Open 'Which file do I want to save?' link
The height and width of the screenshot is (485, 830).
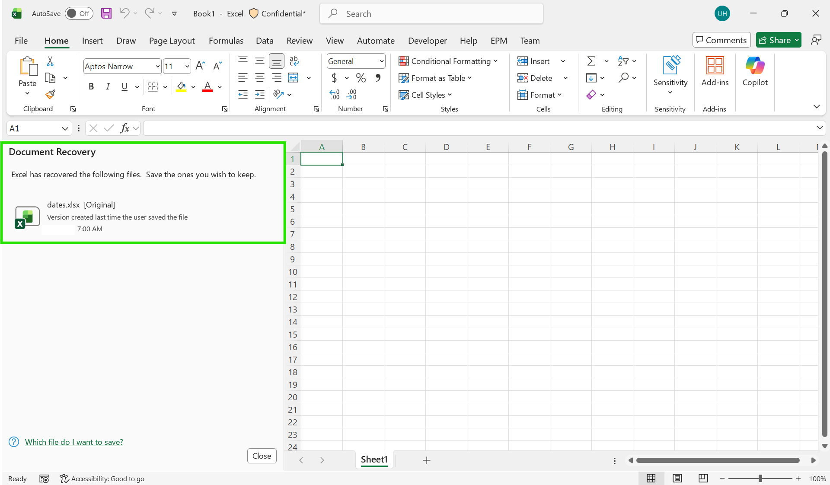tap(74, 442)
